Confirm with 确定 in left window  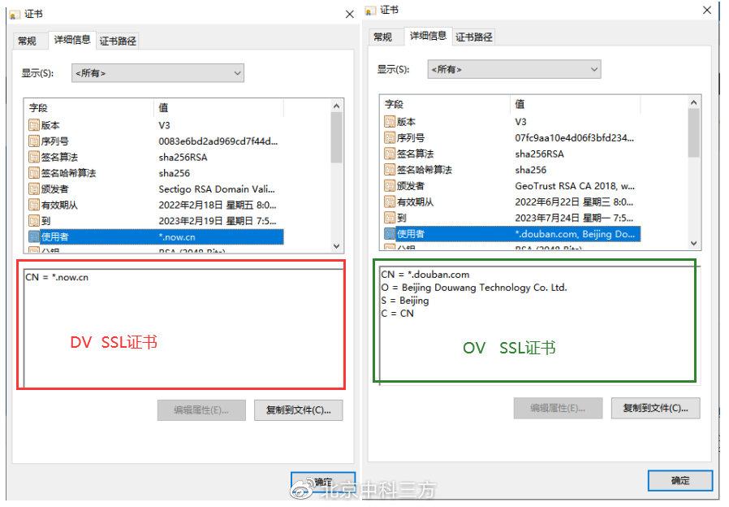pyautogui.click(x=323, y=483)
